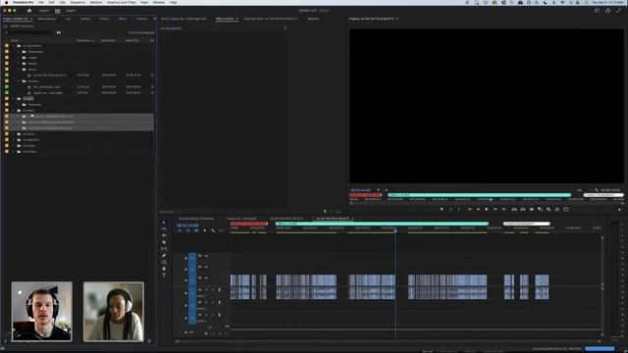Open the Window menu
628x353 pixels.
[159, 2]
